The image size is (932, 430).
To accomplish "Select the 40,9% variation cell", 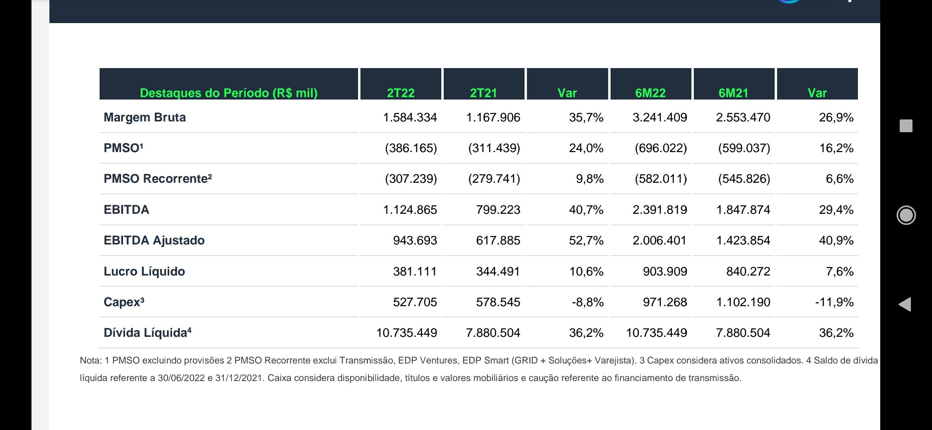I will coord(836,240).
